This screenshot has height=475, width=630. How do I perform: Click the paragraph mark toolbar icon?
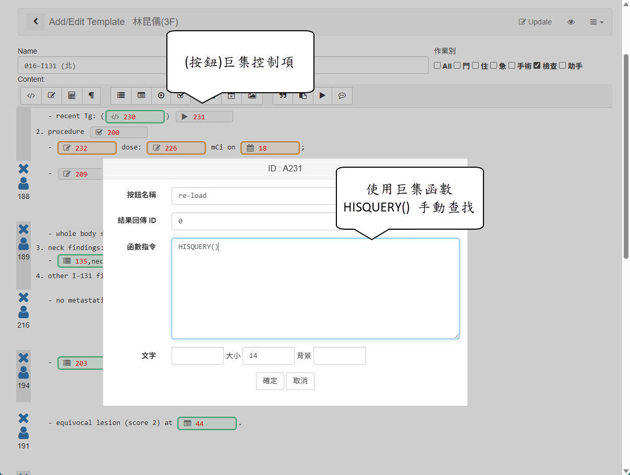point(91,96)
